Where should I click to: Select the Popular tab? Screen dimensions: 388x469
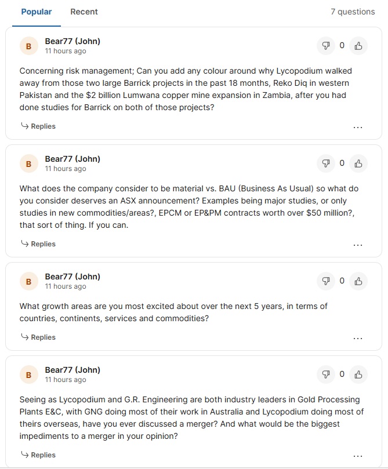37,12
